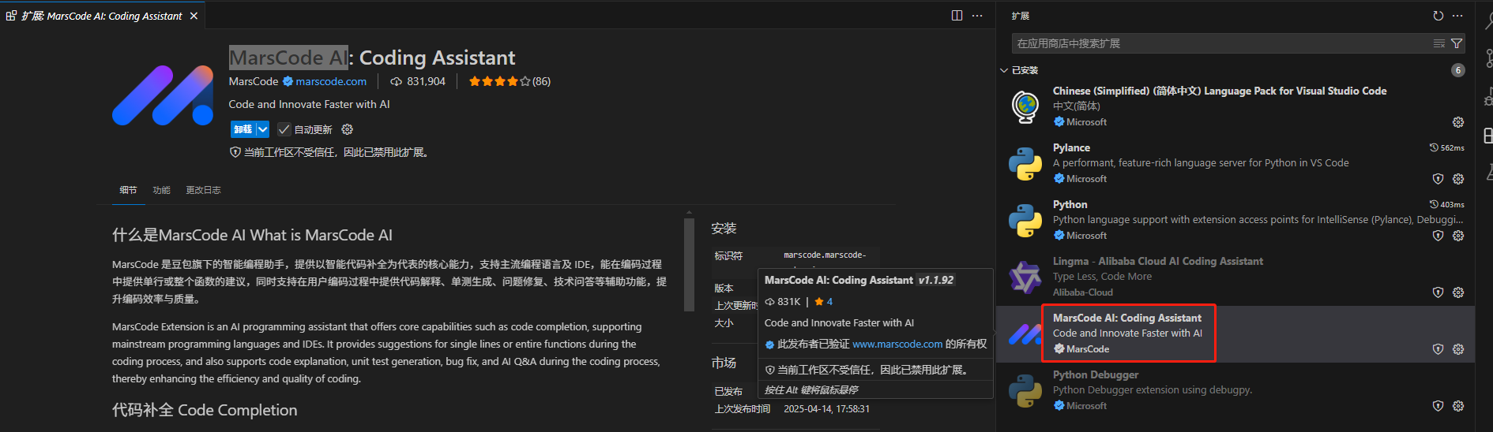Click the Chinese Language Pack globe icon
Screen dimensions: 1493x432
click(x=1025, y=106)
